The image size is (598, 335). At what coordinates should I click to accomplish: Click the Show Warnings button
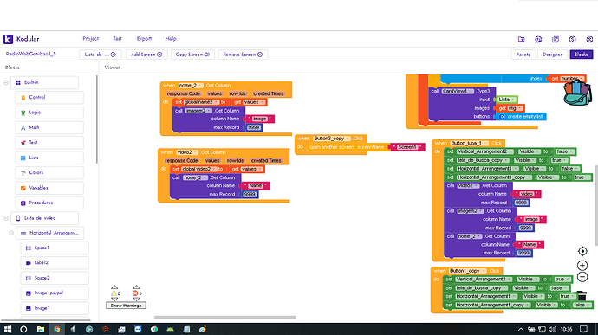coord(126,306)
